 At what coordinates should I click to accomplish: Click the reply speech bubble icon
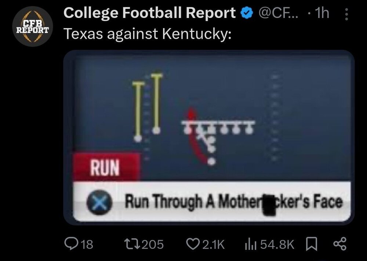click(70, 244)
